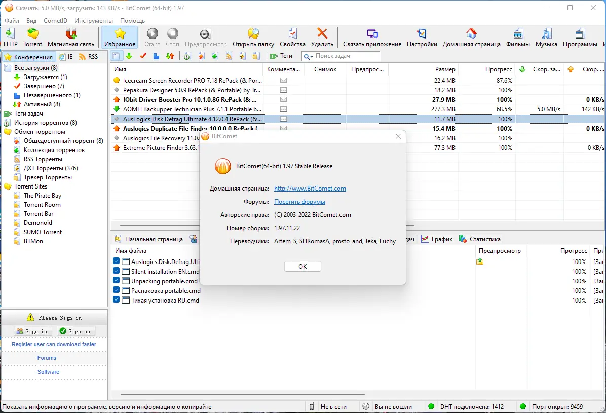
Task: Click the orange RSS filter icon in task toolbar
Action: pos(229,56)
